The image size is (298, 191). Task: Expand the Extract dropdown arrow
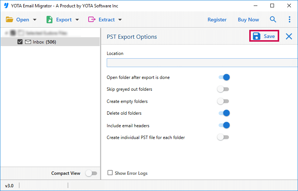(120, 20)
